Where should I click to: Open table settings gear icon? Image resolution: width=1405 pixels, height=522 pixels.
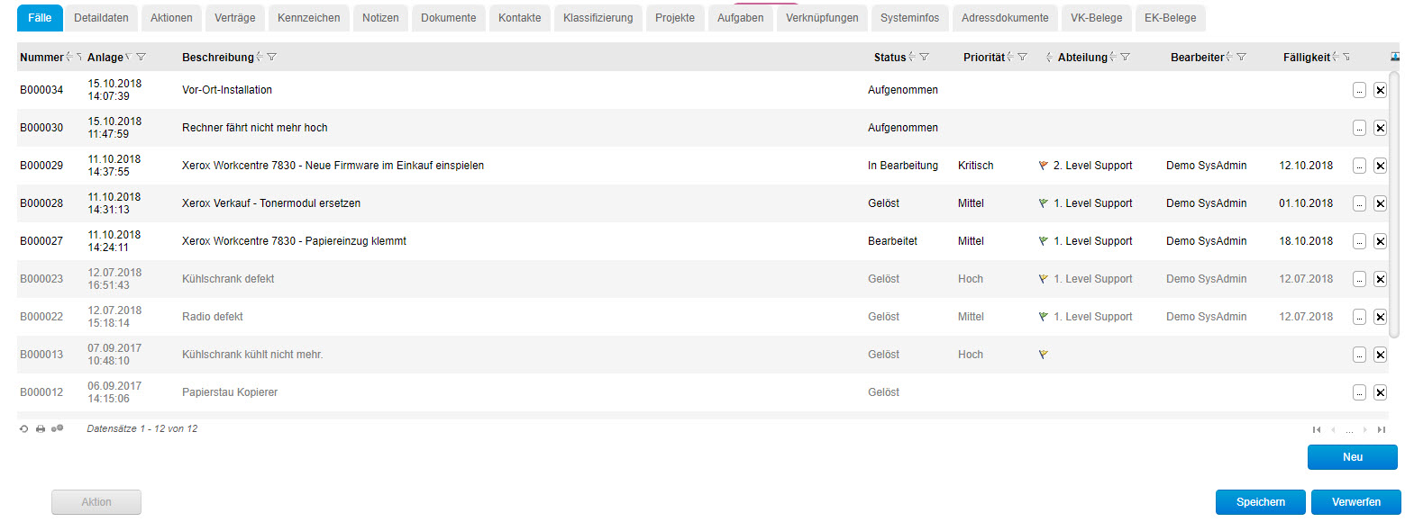tap(58, 429)
